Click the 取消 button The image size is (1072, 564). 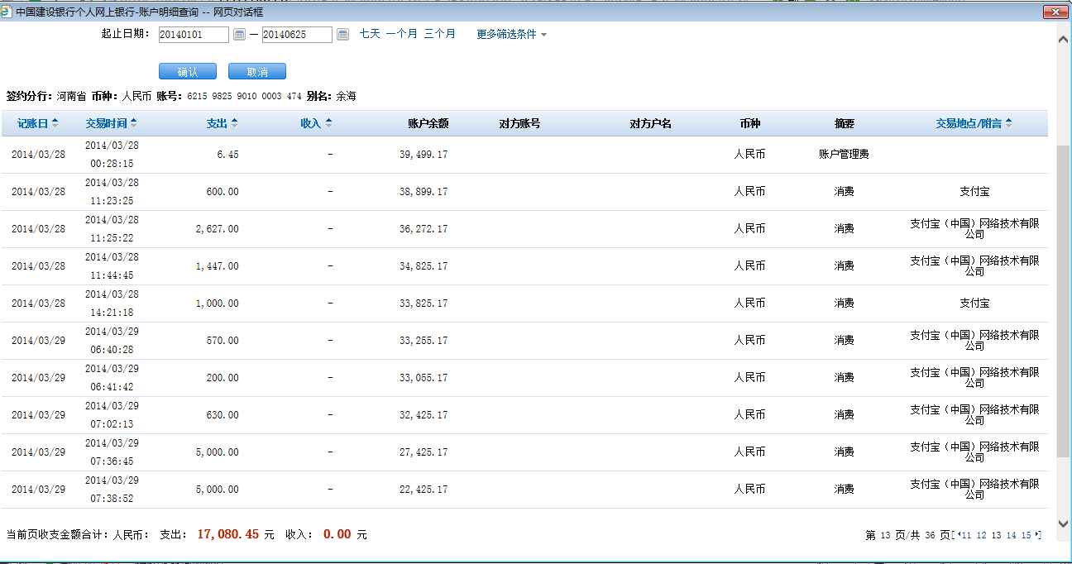point(256,72)
